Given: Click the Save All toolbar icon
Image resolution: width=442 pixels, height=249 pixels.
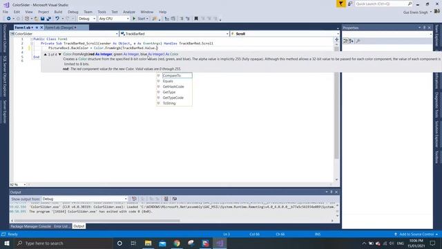Looking at the screenshot, I should (49, 19).
